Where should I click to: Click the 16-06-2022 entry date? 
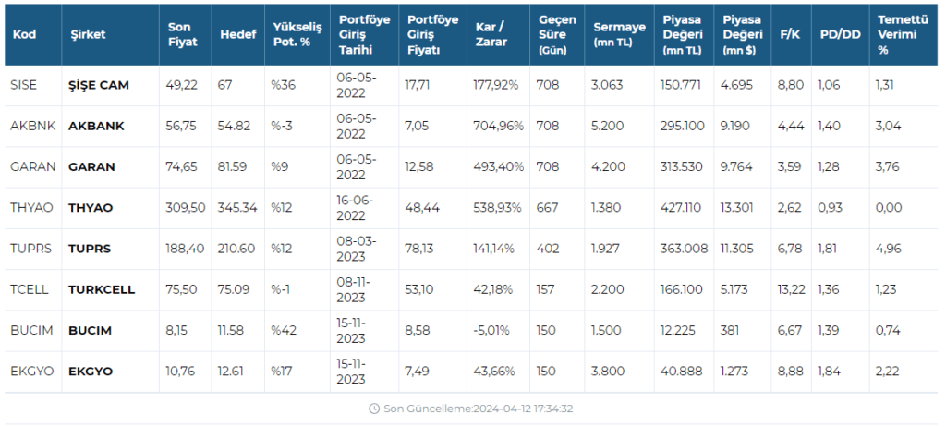click(356, 208)
